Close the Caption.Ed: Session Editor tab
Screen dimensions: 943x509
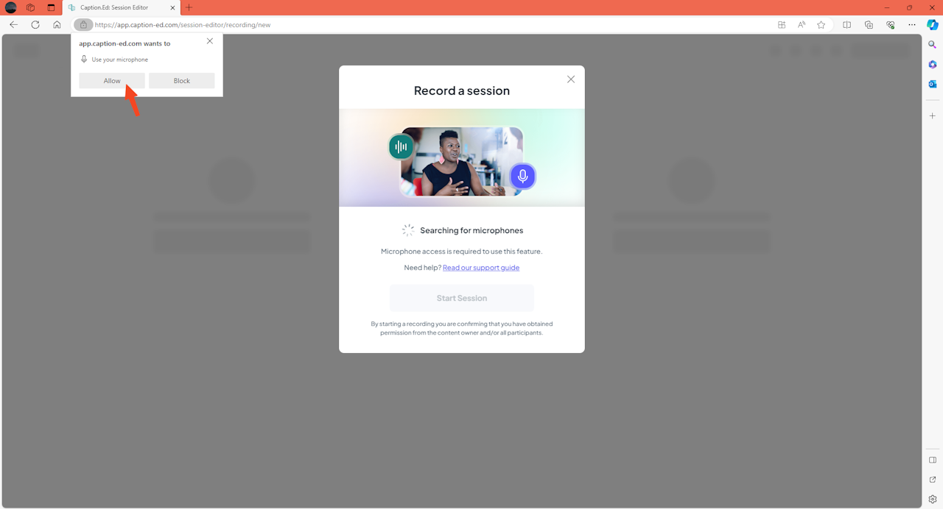172,7
